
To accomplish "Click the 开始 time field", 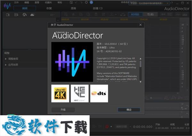I will [x=162, y=128].
